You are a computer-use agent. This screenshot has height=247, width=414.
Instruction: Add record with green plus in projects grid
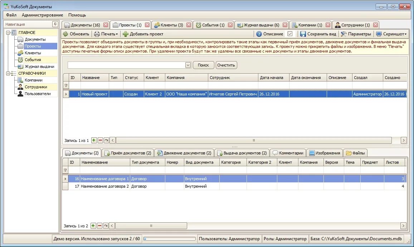click(94, 140)
